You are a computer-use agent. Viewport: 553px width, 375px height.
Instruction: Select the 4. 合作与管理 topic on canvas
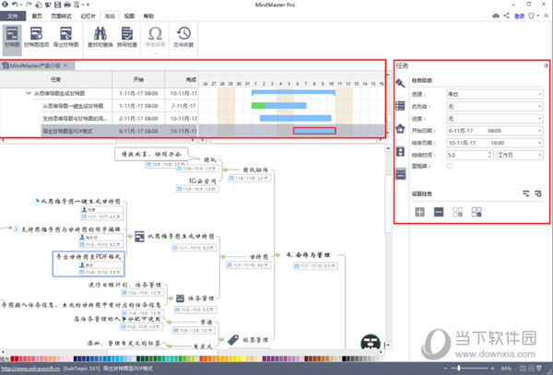click(308, 255)
